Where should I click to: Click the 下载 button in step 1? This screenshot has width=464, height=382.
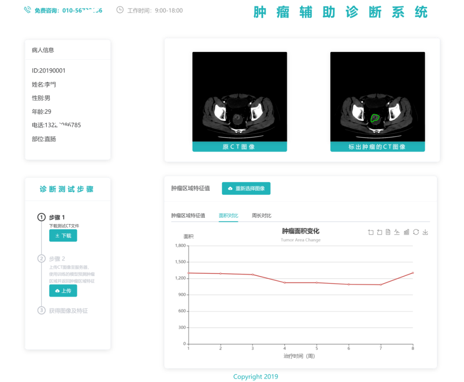(x=63, y=235)
